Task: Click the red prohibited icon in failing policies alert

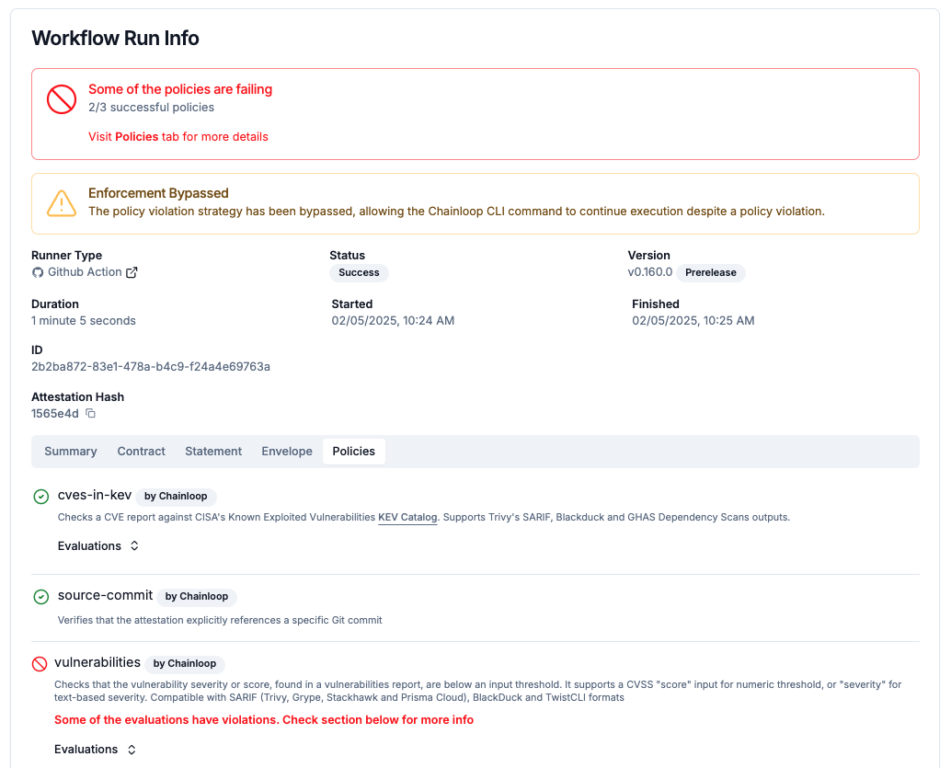Action: (x=62, y=98)
